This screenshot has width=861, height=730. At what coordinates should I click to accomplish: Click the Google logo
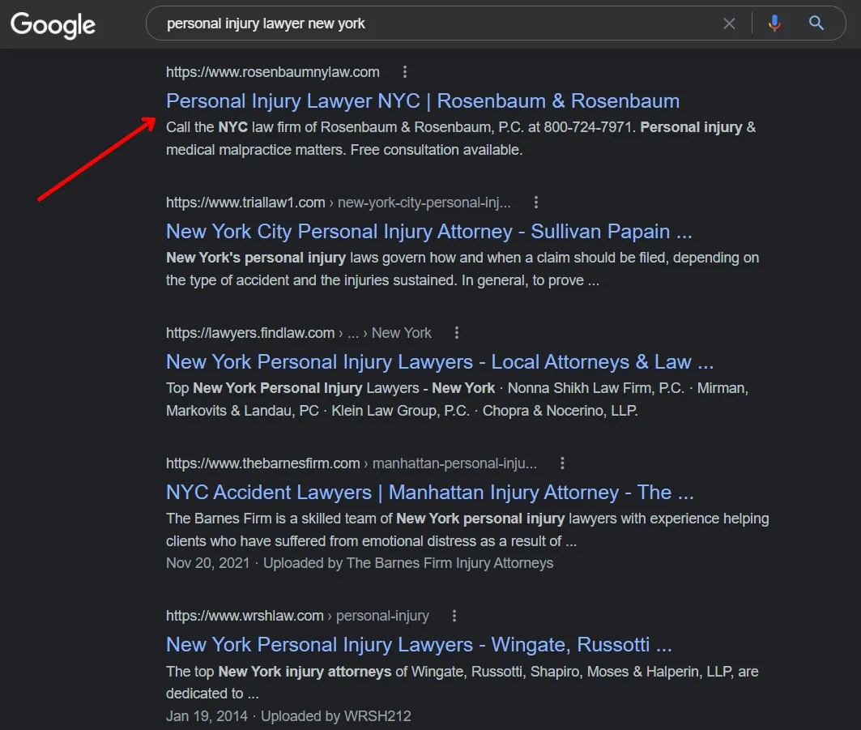point(53,25)
